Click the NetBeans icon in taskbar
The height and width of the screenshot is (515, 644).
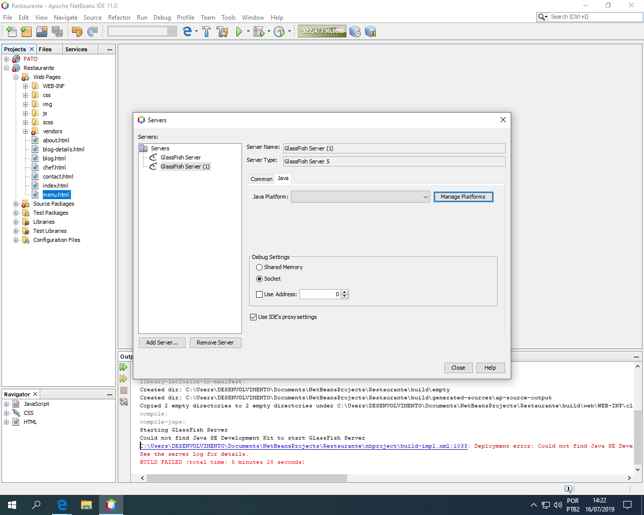pyautogui.click(x=111, y=505)
